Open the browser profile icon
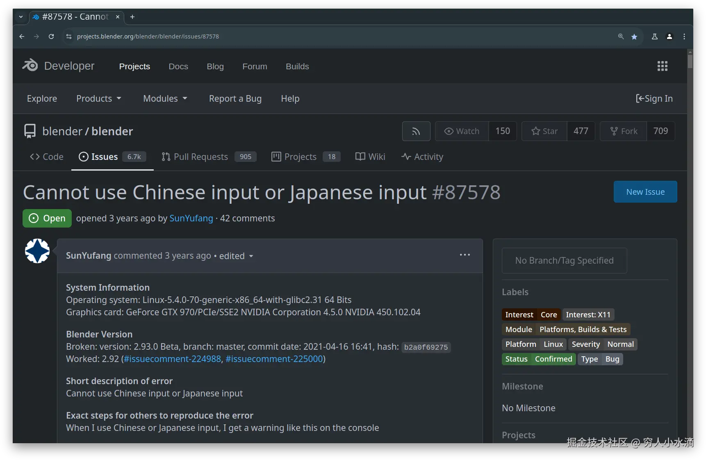Viewport: 706px width, 460px height. pos(670,36)
